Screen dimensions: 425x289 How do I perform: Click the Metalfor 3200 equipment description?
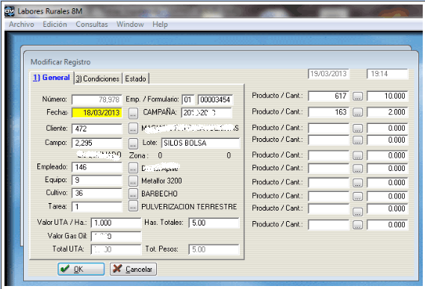[x=161, y=181]
